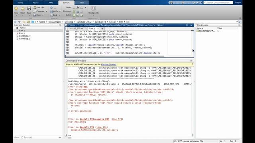Expand the New dropdown arrow
Viewport: 255px width, 143px height.
coord(16,15)
